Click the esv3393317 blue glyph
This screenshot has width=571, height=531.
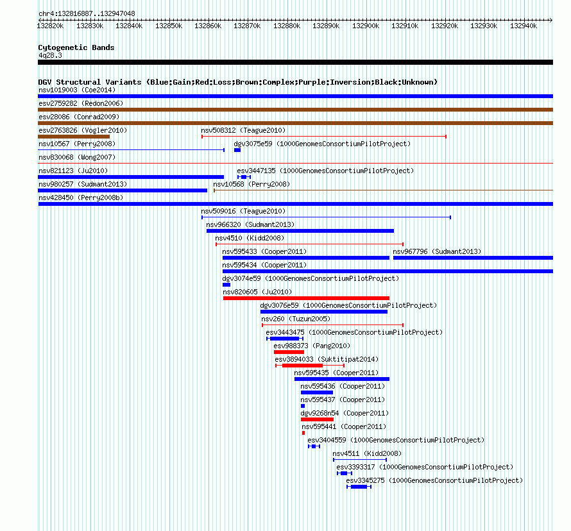tap(345, 473)
